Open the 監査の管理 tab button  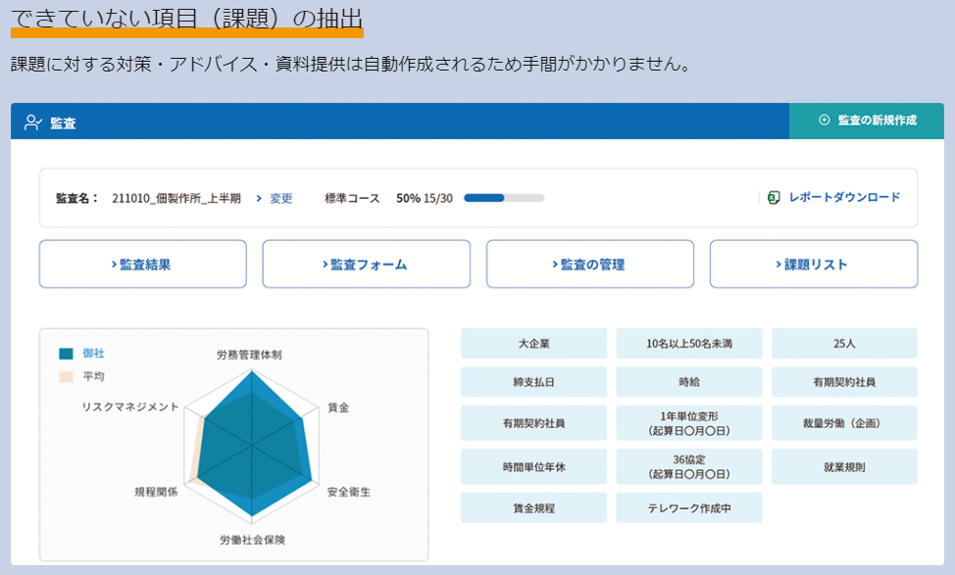(589, 264)
